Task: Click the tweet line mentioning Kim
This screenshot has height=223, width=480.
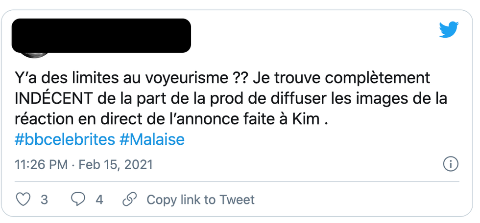Action: click(171, 119)
